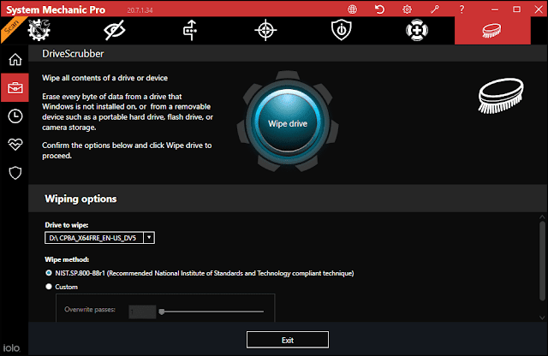
Task: Click the wiping options scrollbar thumb
Action: [x=542, y=261]
